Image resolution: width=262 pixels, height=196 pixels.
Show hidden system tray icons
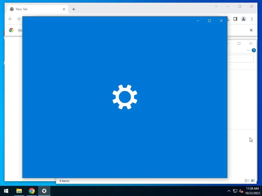229,191
